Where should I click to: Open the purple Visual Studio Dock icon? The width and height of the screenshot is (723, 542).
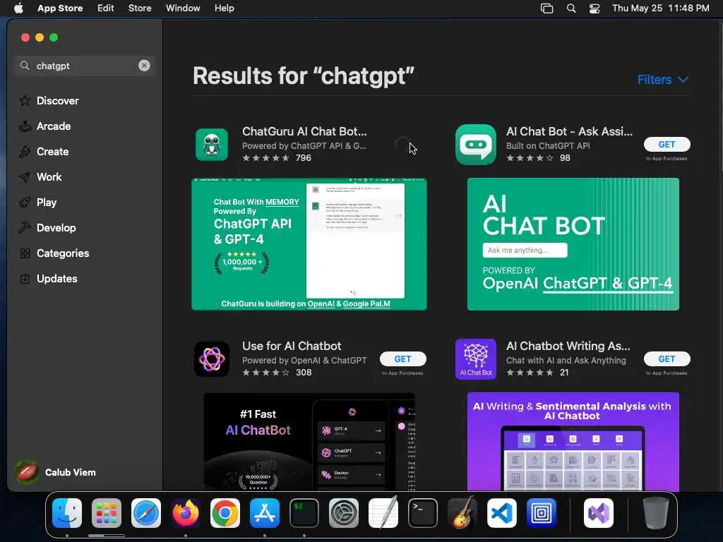tap(599, 512)
